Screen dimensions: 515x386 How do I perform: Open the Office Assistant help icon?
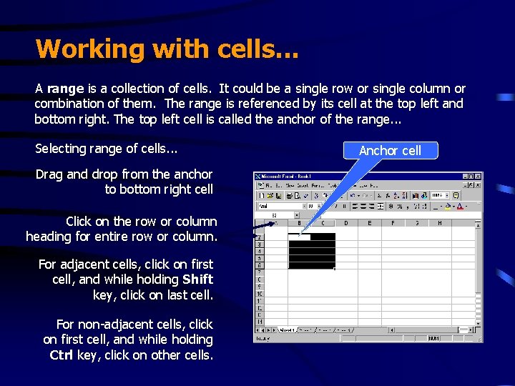click(x=456, y=196)
